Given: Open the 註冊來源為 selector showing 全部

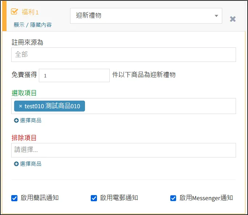Looking at the screenshot, I should pyautogui.click(x=123, y=55).
